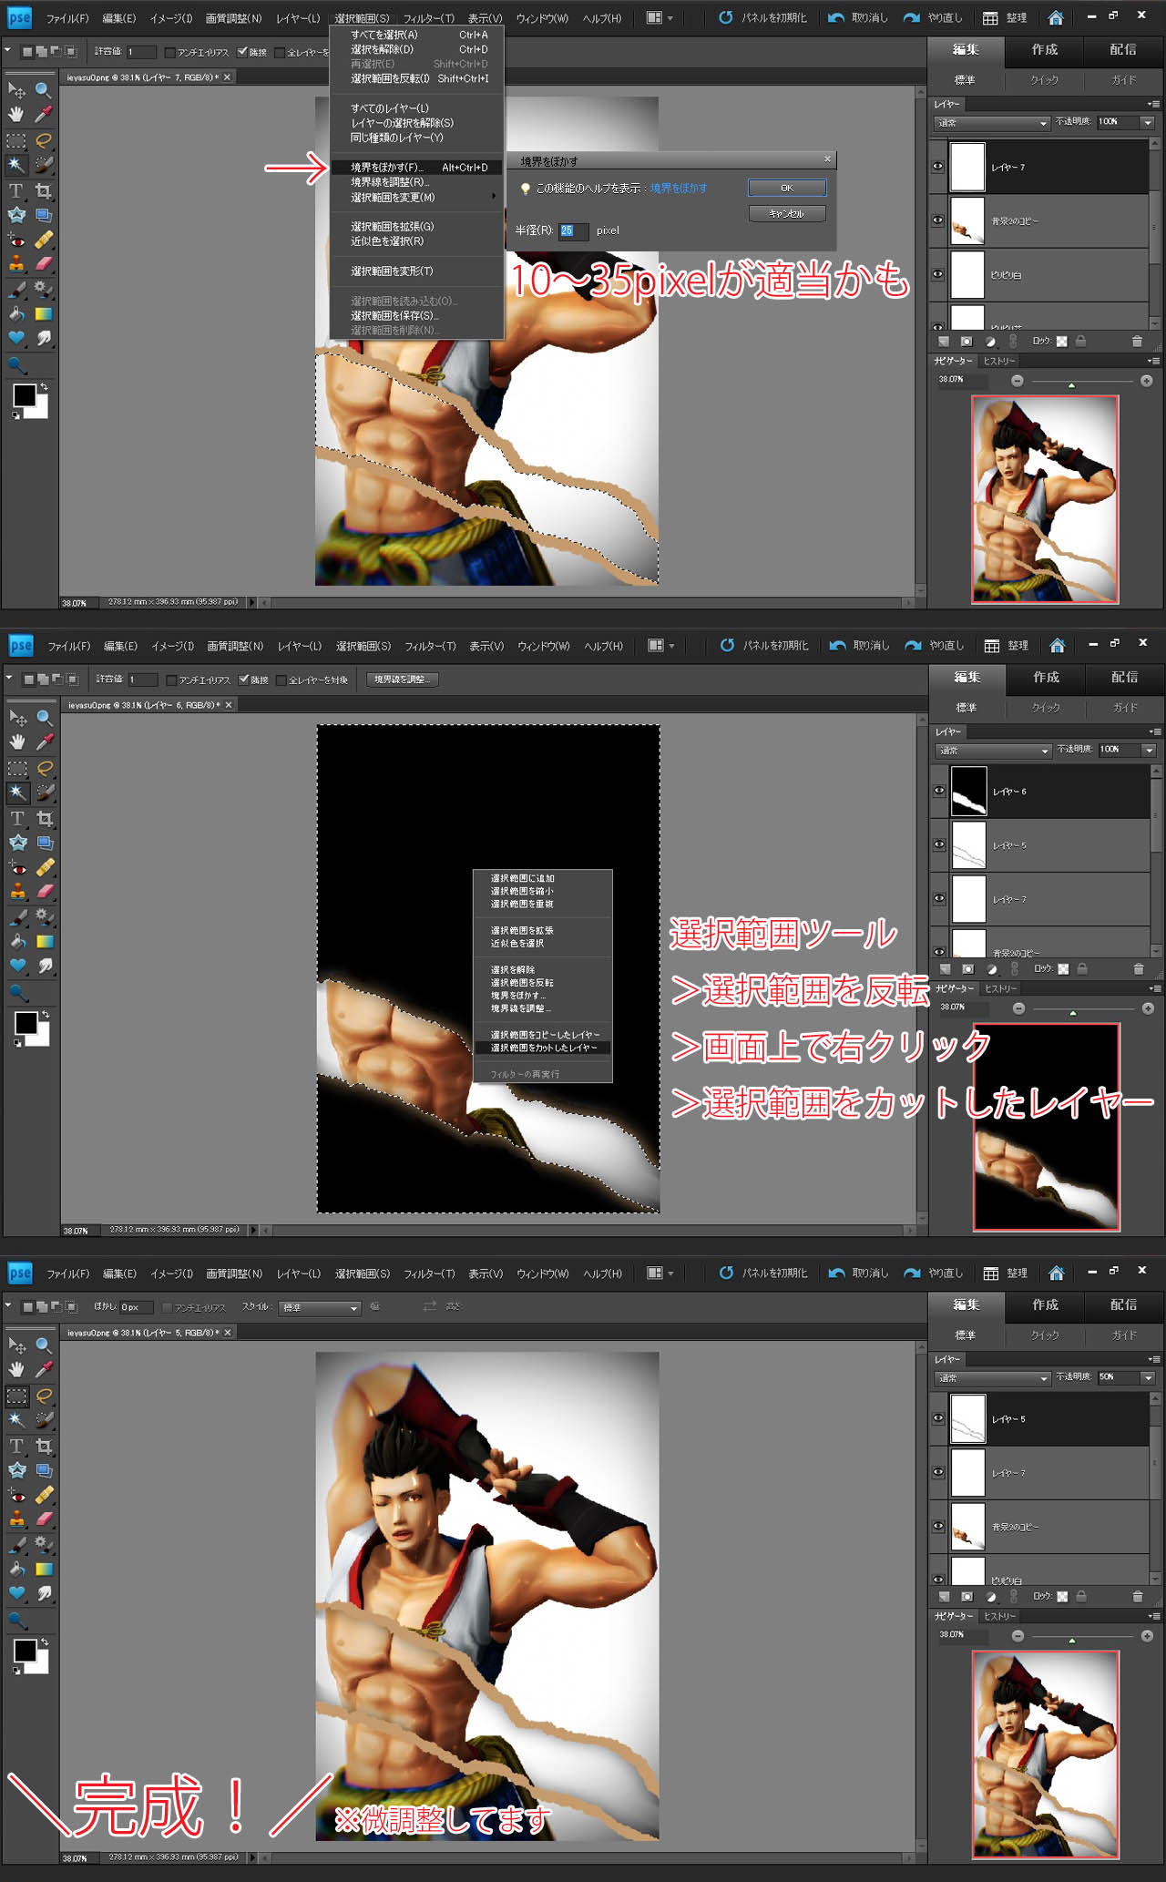Click 取り消し undo in the レイヤー 6 window

[x=858, y=645]
